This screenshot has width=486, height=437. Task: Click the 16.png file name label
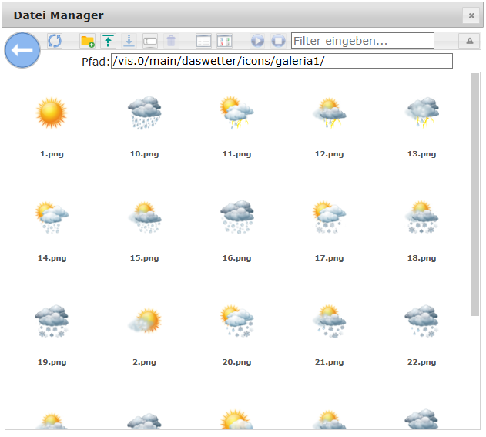pyautogui.click(x=236, y=258)
